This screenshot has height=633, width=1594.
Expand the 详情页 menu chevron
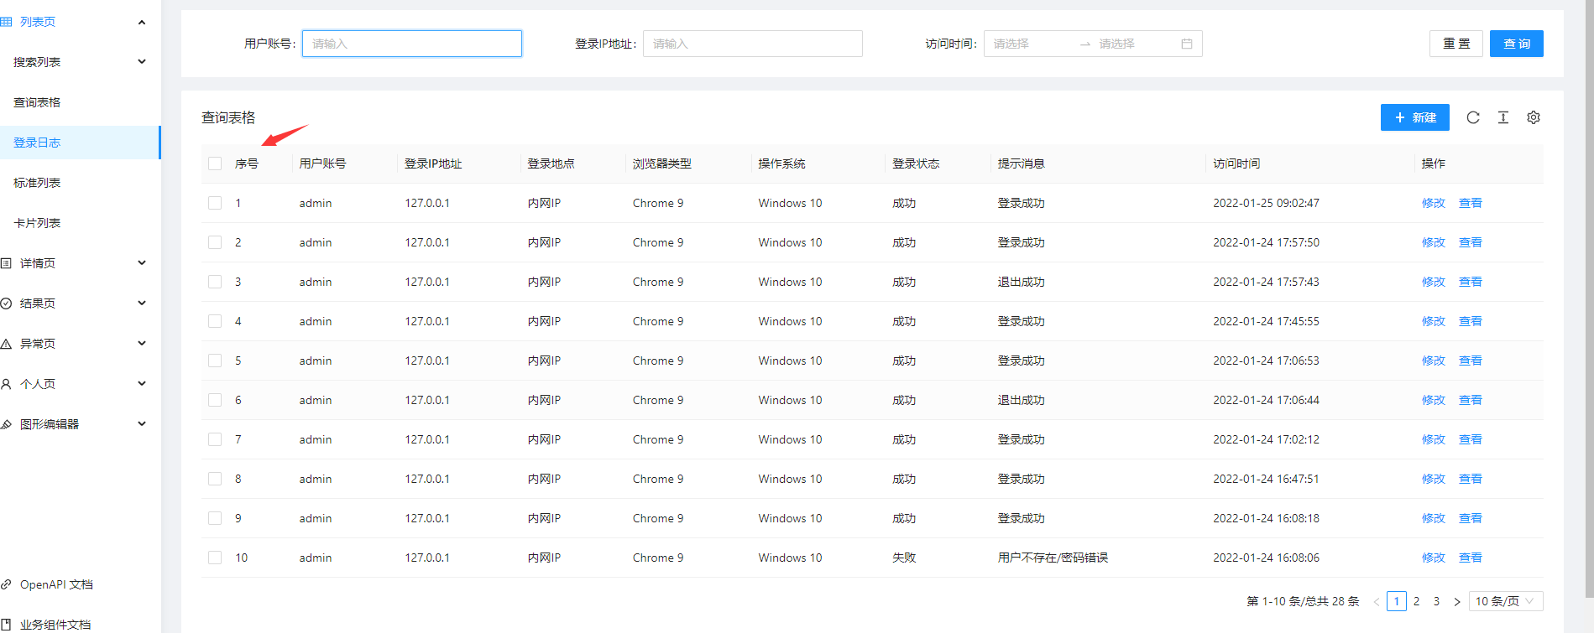coord(142,262)
